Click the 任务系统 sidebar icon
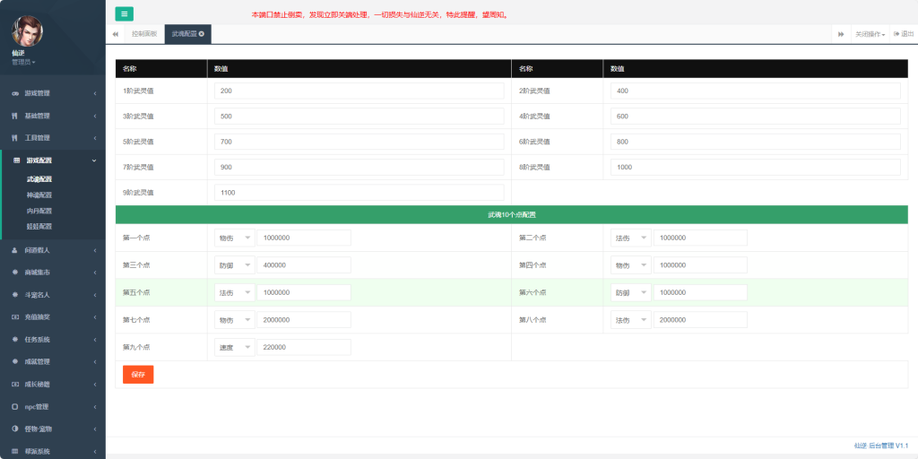 [x=15, y=340]
